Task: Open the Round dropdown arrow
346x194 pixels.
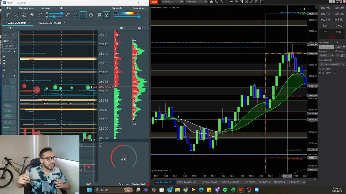Action: (14, 51)
